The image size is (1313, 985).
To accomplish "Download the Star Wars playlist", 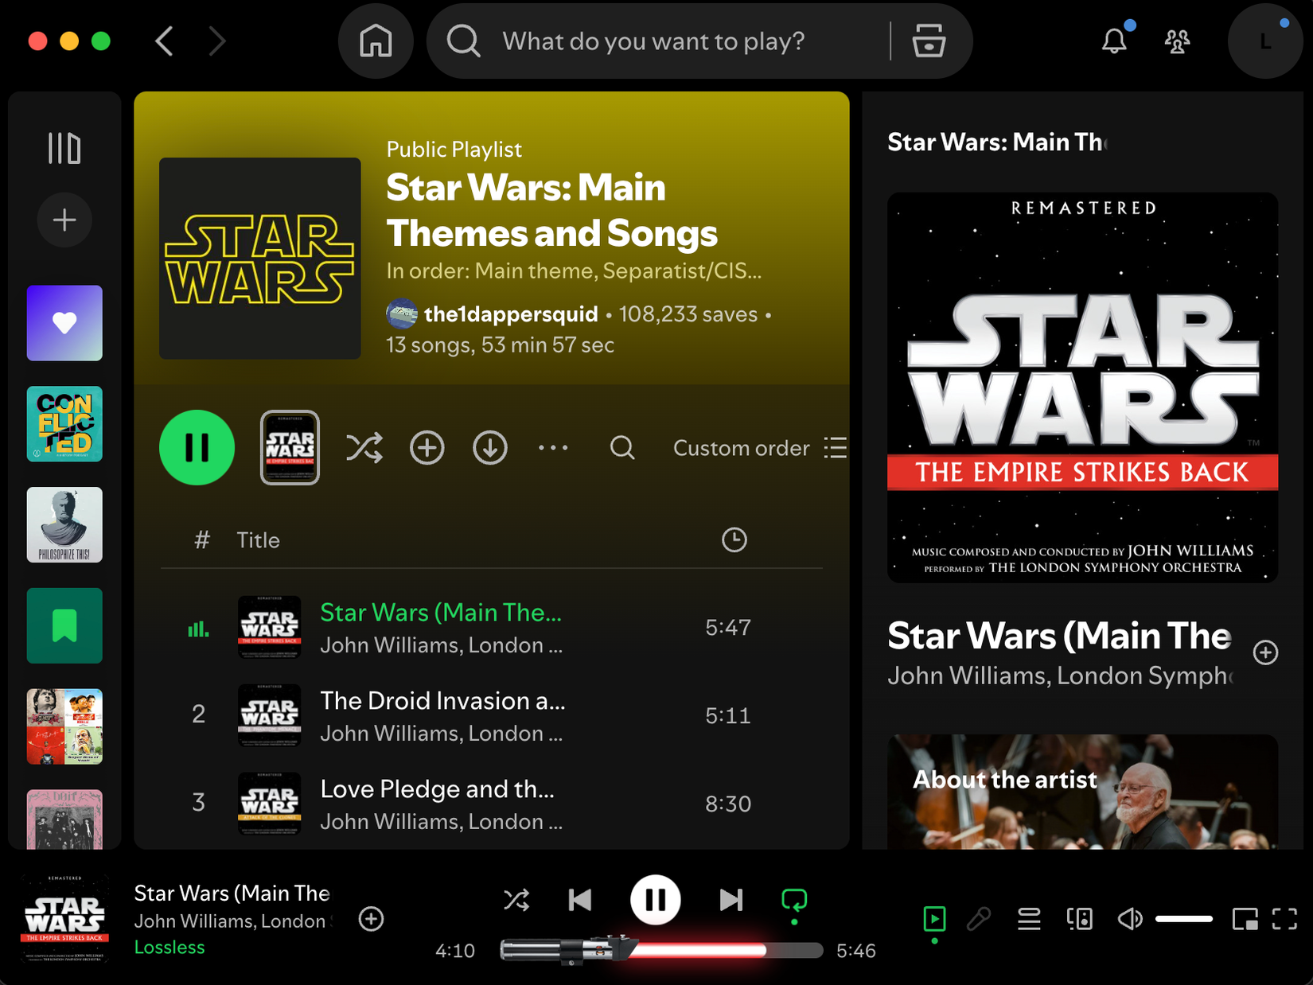I will point(490,448).
